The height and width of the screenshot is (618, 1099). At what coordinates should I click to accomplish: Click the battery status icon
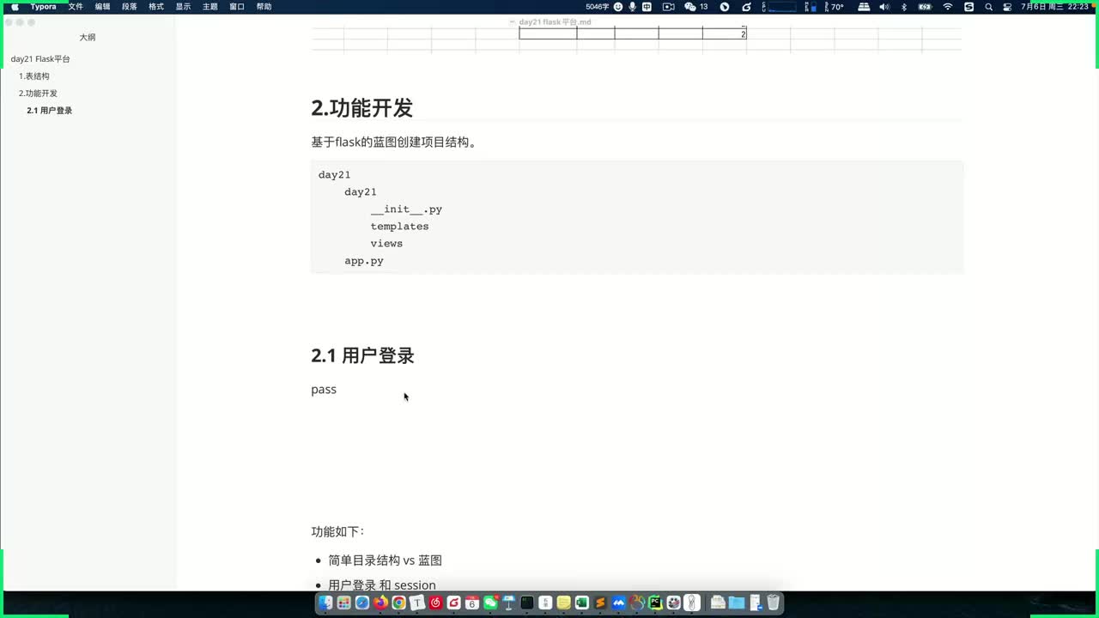925,7
